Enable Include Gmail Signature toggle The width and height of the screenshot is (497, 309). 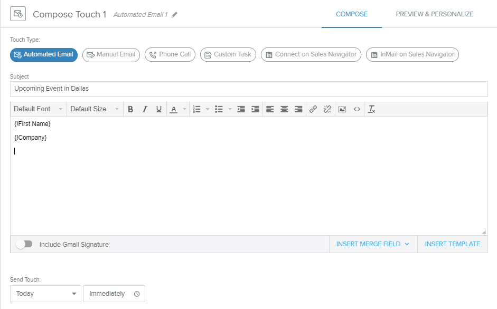click(24, 244)
